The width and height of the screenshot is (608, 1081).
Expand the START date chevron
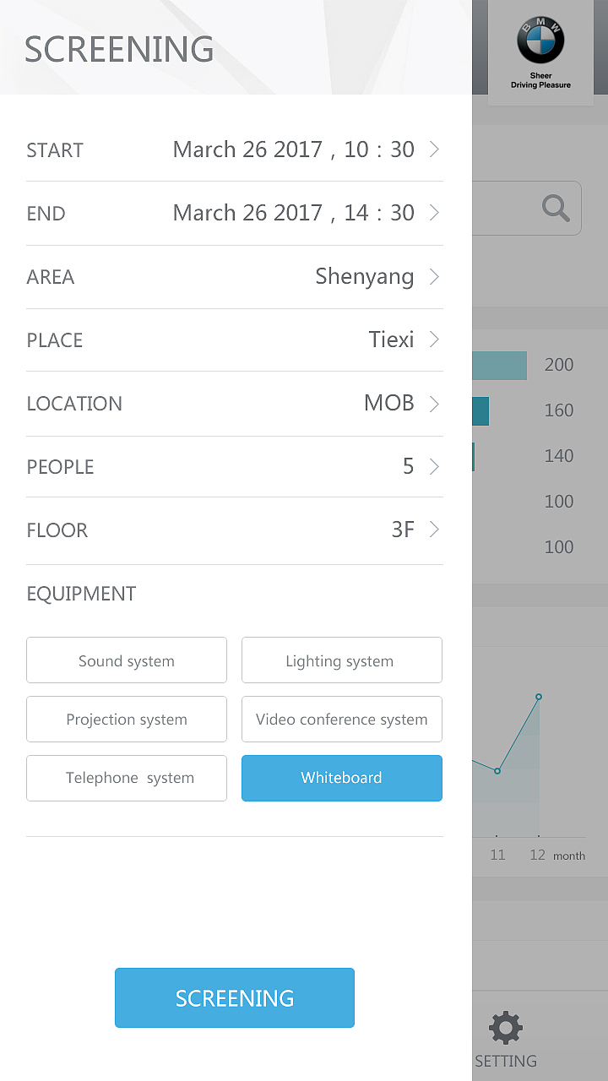point(434,149)
